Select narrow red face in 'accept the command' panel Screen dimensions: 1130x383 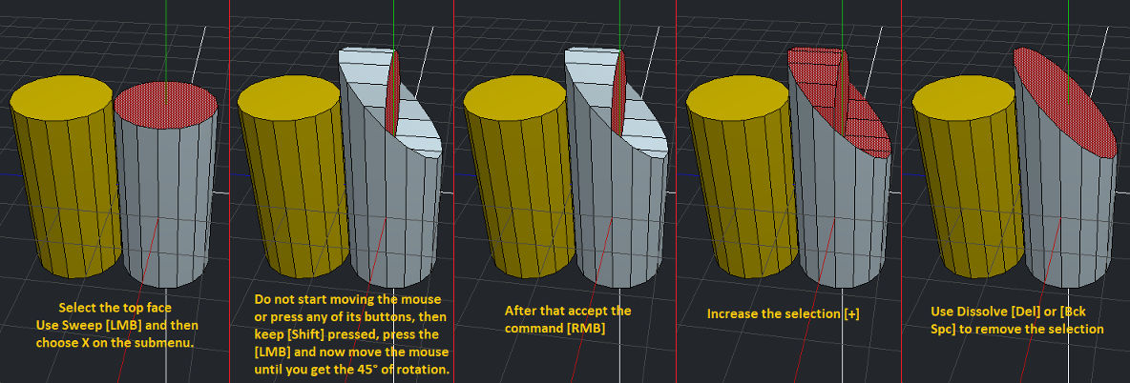(618, 93)
